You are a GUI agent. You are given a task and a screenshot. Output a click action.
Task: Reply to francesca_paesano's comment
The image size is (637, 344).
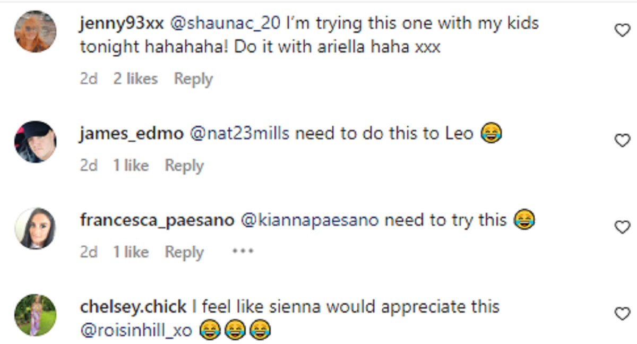[x=184, y=252]
